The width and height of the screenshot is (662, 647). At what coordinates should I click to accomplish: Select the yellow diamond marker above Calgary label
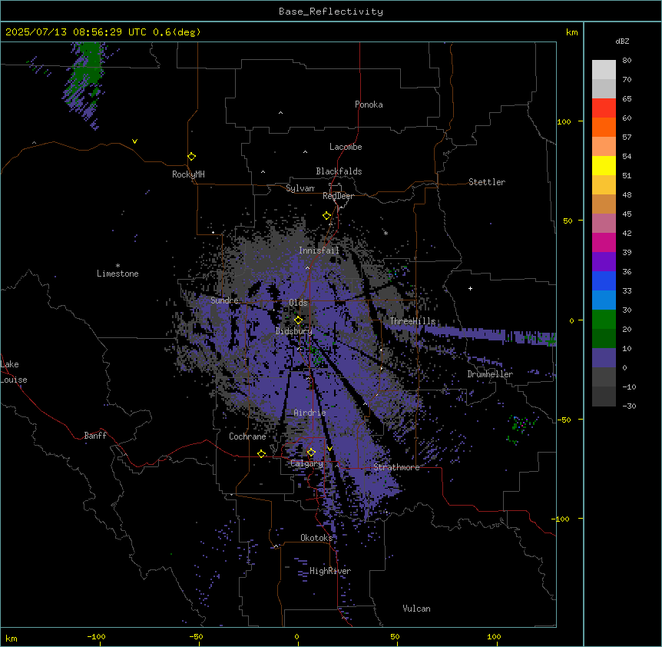[311, 453]
